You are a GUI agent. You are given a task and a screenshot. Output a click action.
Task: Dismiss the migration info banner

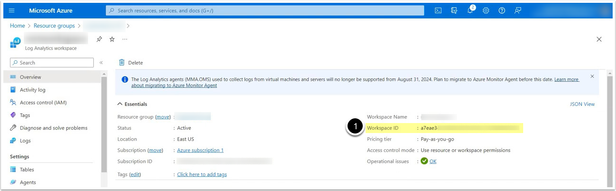592,76
